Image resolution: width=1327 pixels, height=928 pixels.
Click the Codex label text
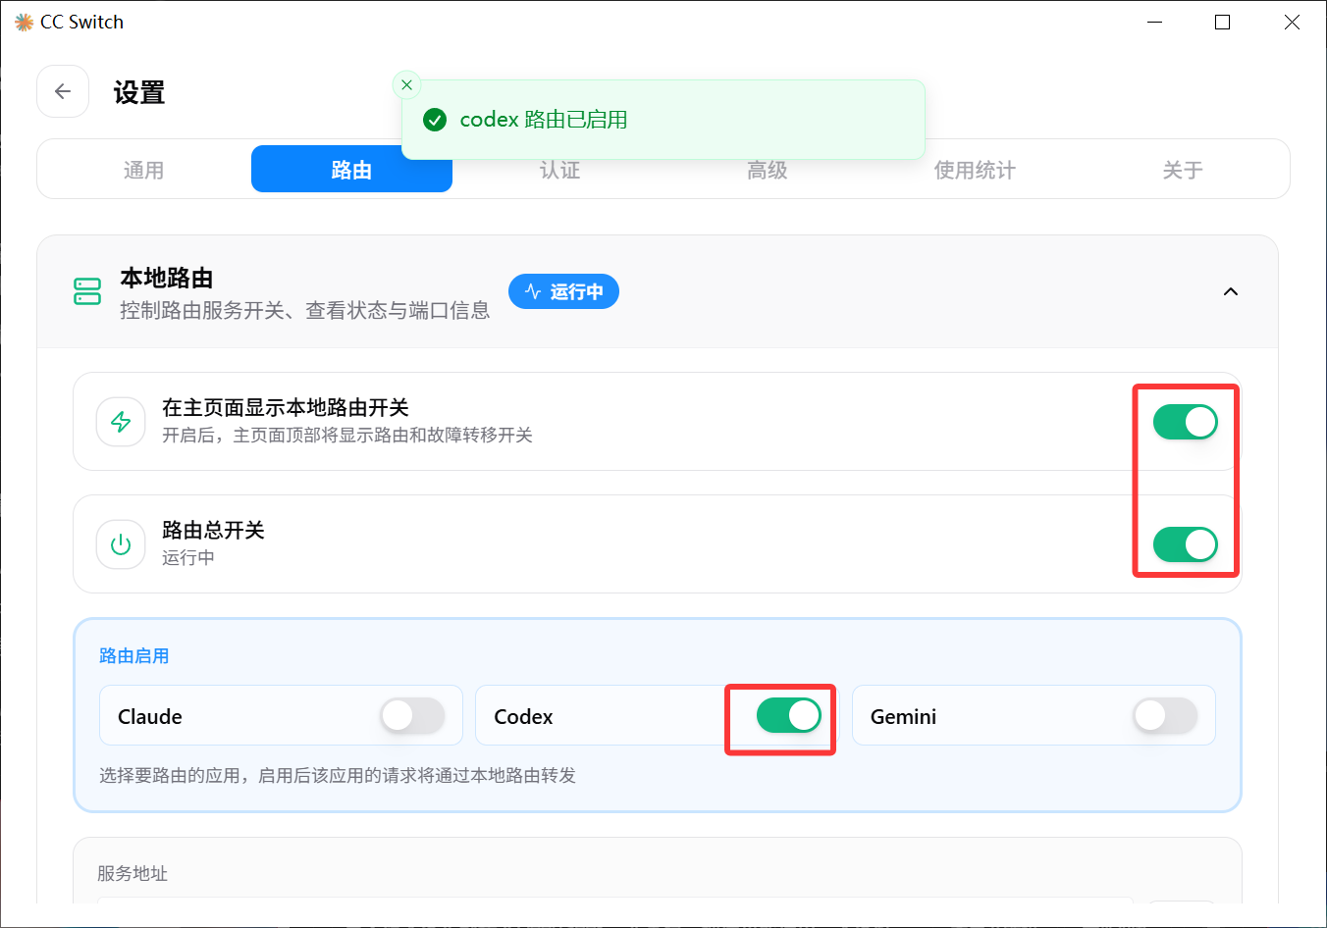pyautogui.click(x=523, y=717)
